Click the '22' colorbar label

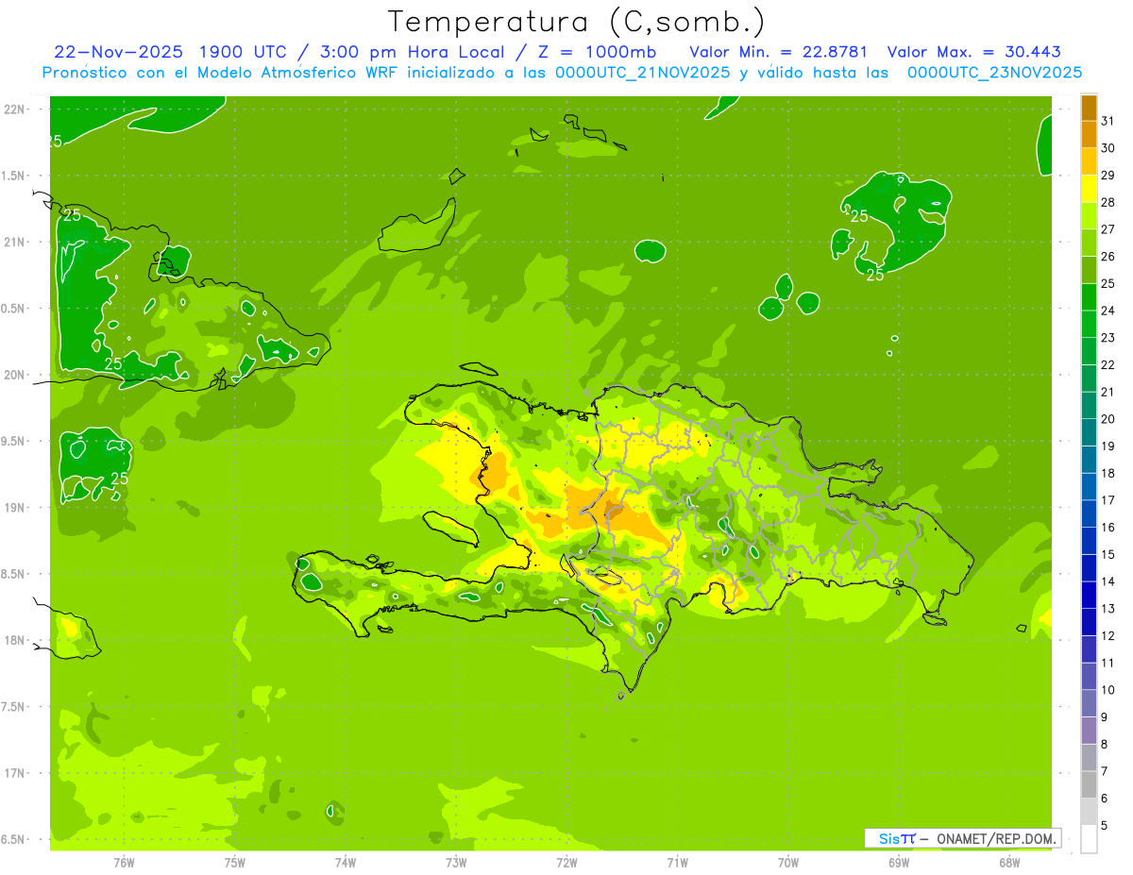(x=1108, y=365)
